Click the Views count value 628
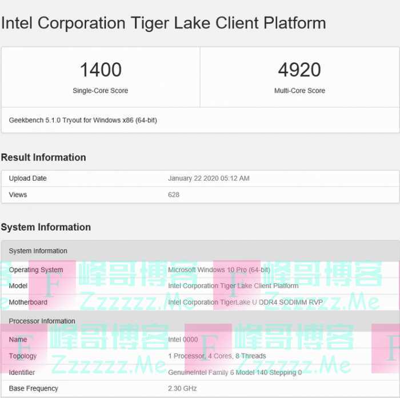The height and width of the screenshot is (398, 400). (x=174, y=194)
